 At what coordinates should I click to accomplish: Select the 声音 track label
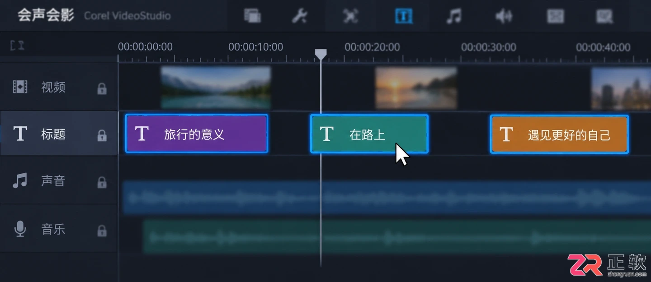tap(53, 181)
